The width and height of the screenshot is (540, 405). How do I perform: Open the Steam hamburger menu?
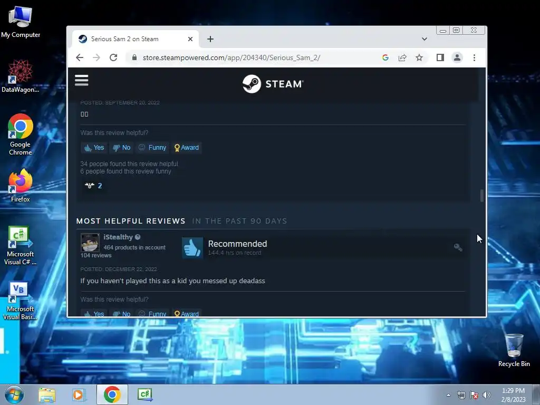[x=82, y=80]
